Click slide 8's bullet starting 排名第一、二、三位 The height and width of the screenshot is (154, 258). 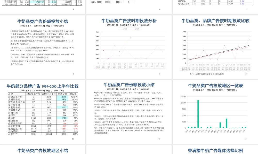coord(43,49)
